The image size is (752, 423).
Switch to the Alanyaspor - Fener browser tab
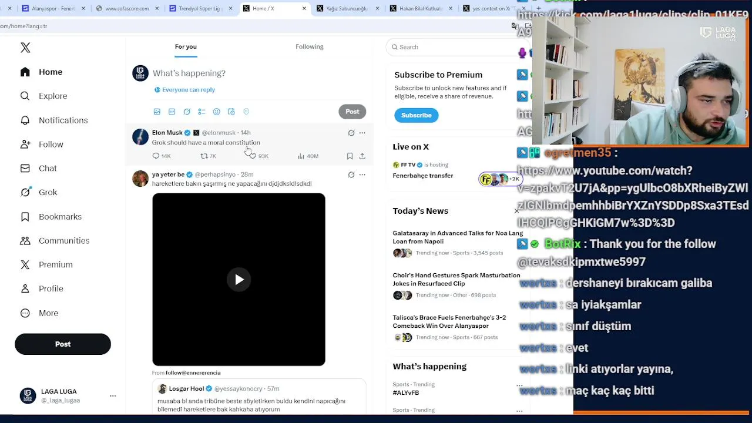pyautogui.click(x=53, y=8)
